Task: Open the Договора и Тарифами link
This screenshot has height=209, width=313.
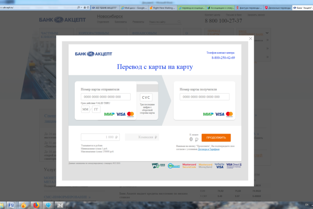Action: [x=209, y=149]
